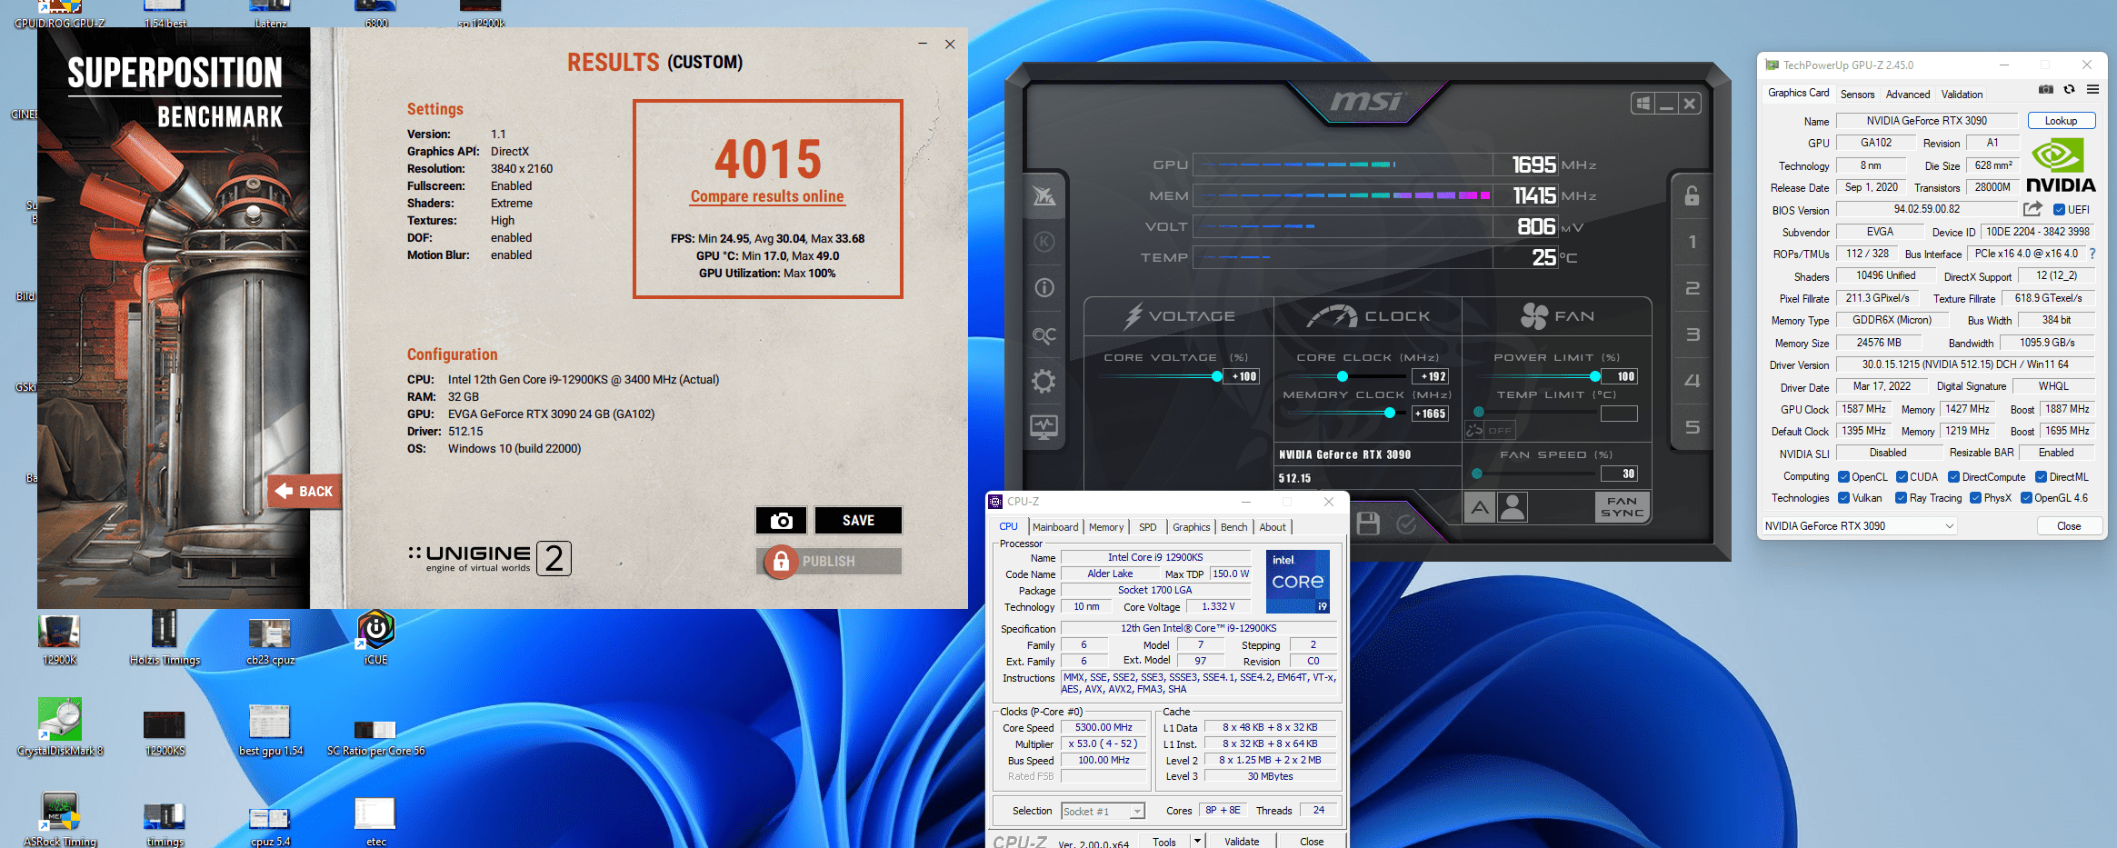
Task: Refresh GPU-Z data with refresh icon
Action: [x=2069, y=89]
